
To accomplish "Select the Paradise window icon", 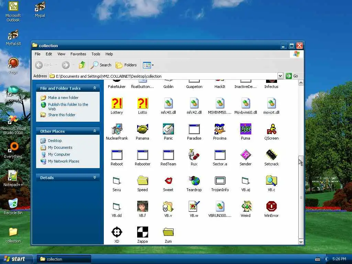I will [194, 129].
